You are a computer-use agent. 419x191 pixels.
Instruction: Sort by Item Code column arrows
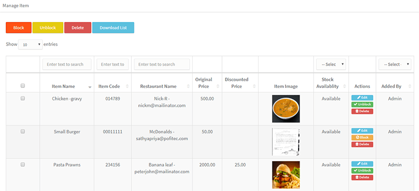point(127,86)
